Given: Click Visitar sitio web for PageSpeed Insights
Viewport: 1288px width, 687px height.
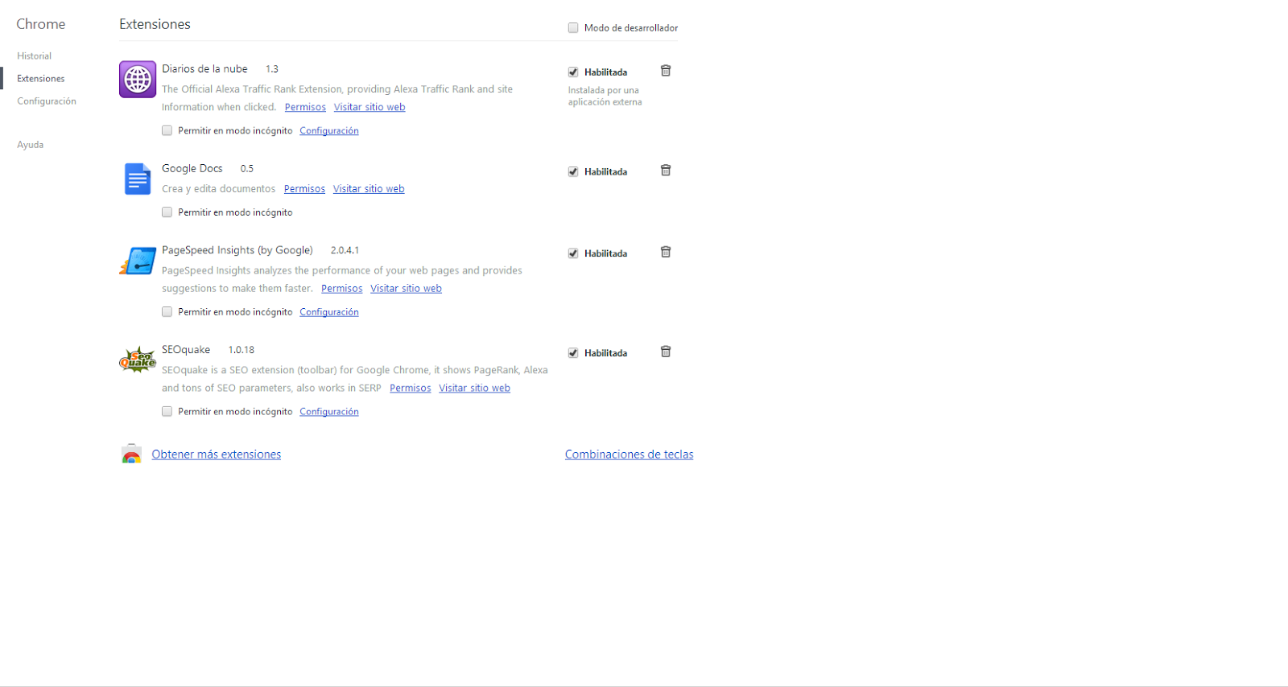Looking at the screenshot, I should click(x=406, y=288).
